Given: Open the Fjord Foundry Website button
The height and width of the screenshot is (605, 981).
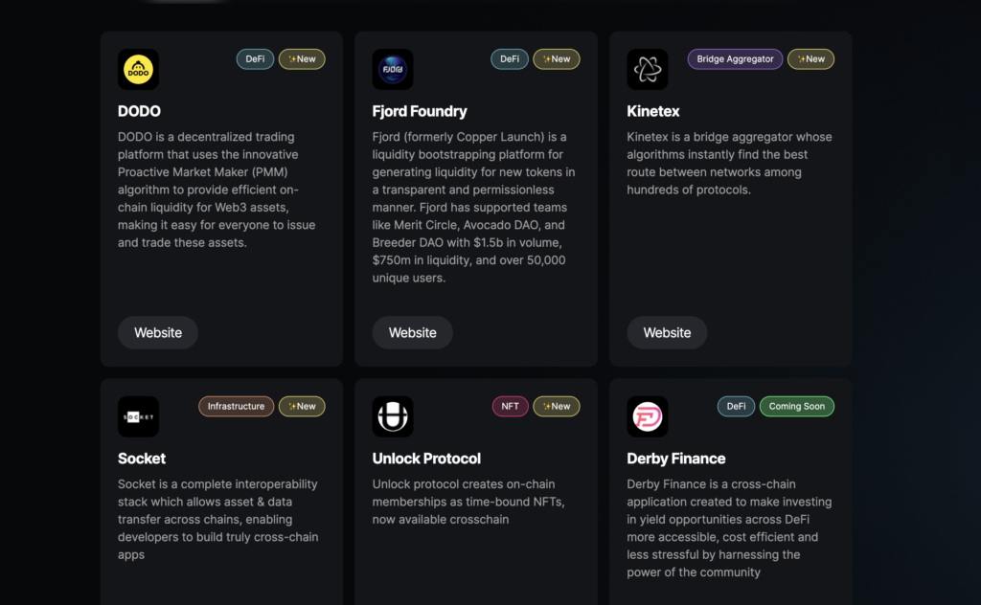Looking at the screenshot, I should (413, 333).
